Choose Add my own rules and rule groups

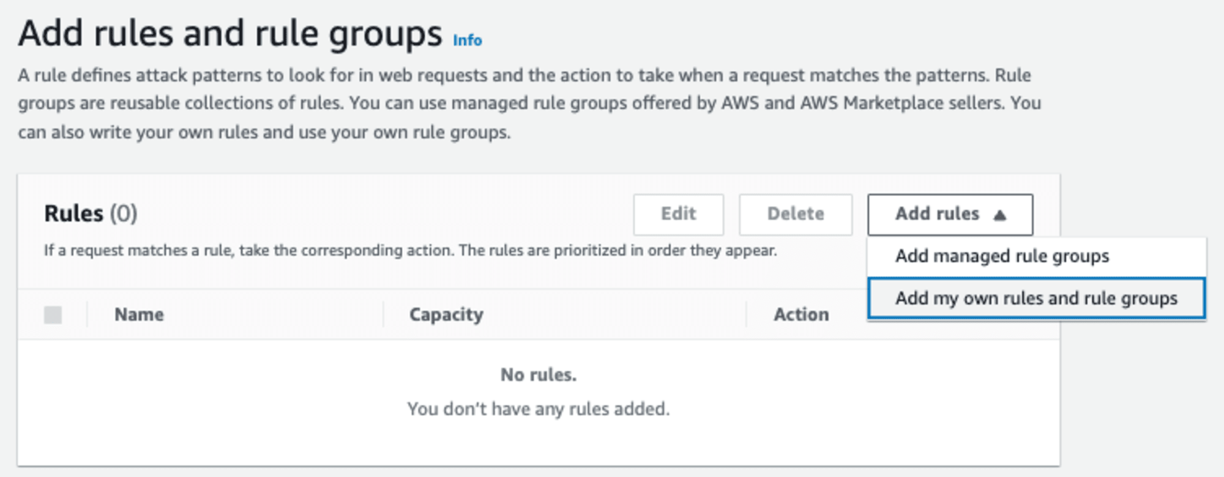(1037, 298)
